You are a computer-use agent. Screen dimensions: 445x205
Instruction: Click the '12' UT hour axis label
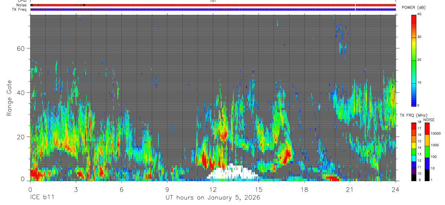[213, 189]
